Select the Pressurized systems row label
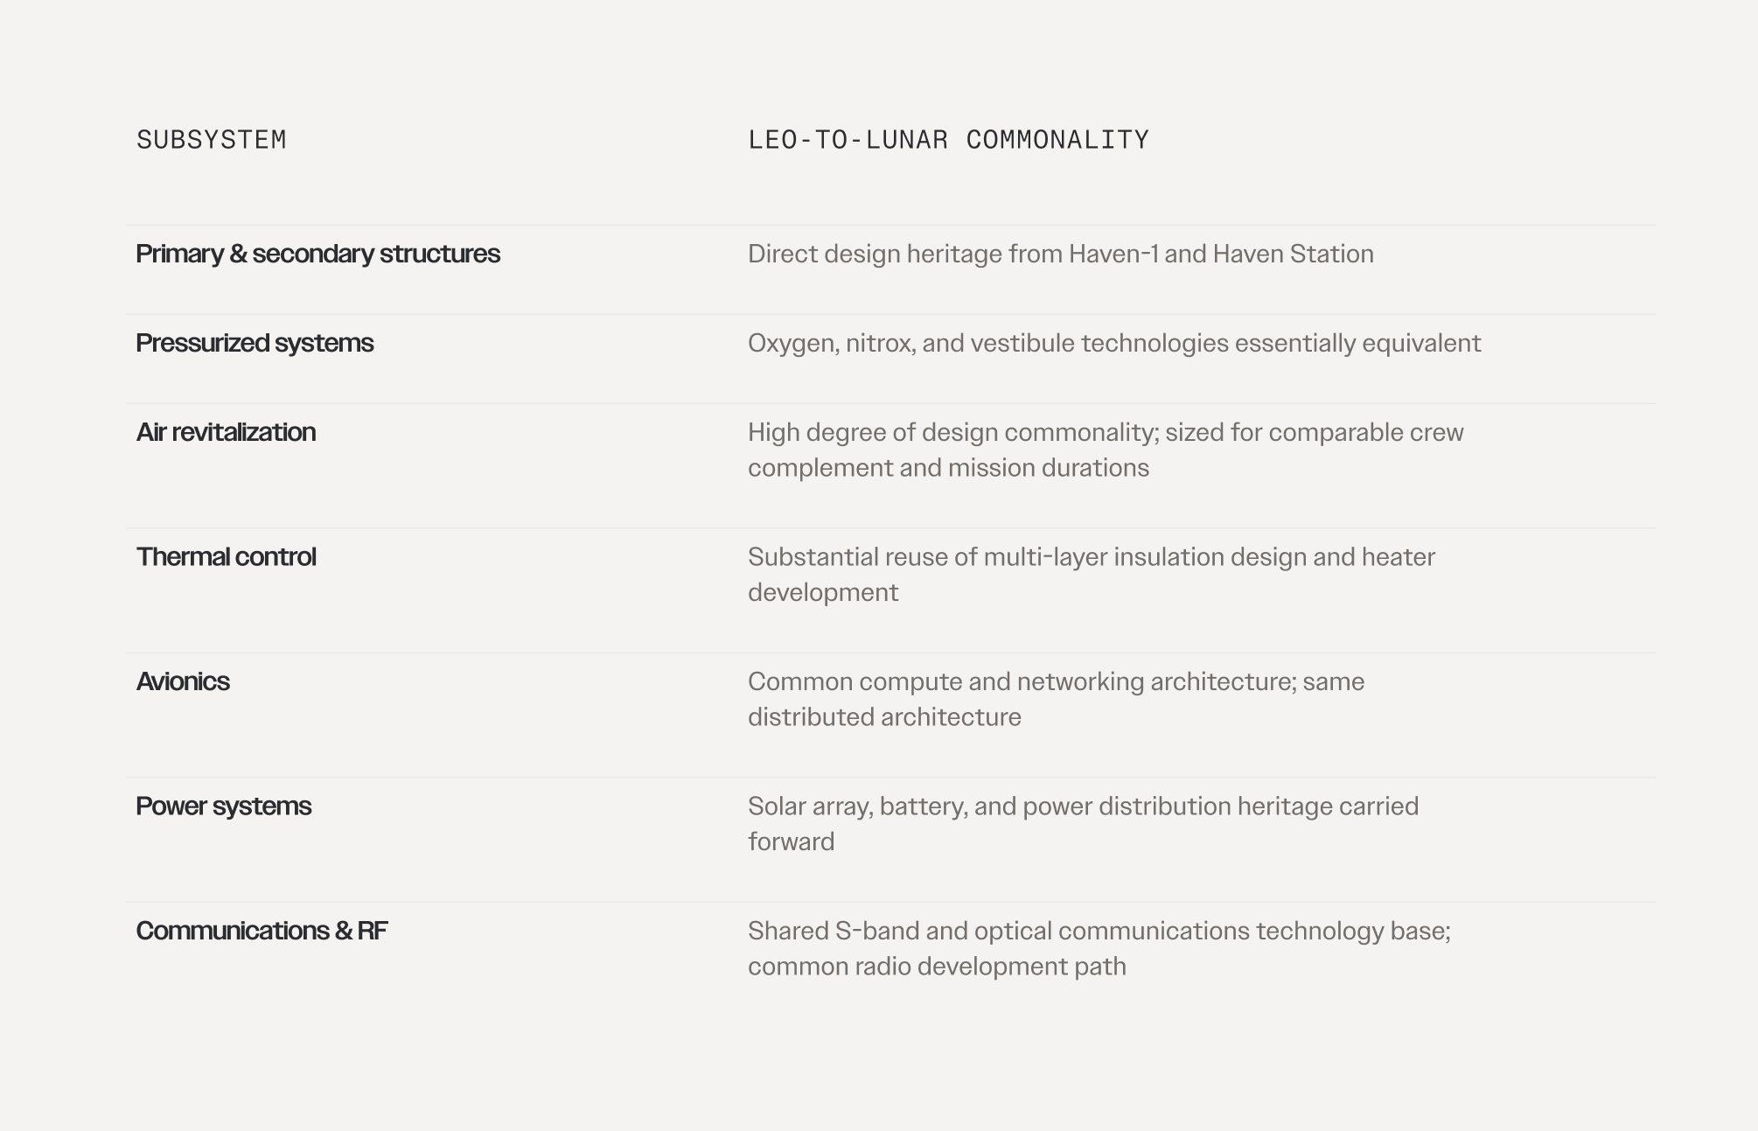This screenshot has width=1758, height=1131. (x=255, y=343)
